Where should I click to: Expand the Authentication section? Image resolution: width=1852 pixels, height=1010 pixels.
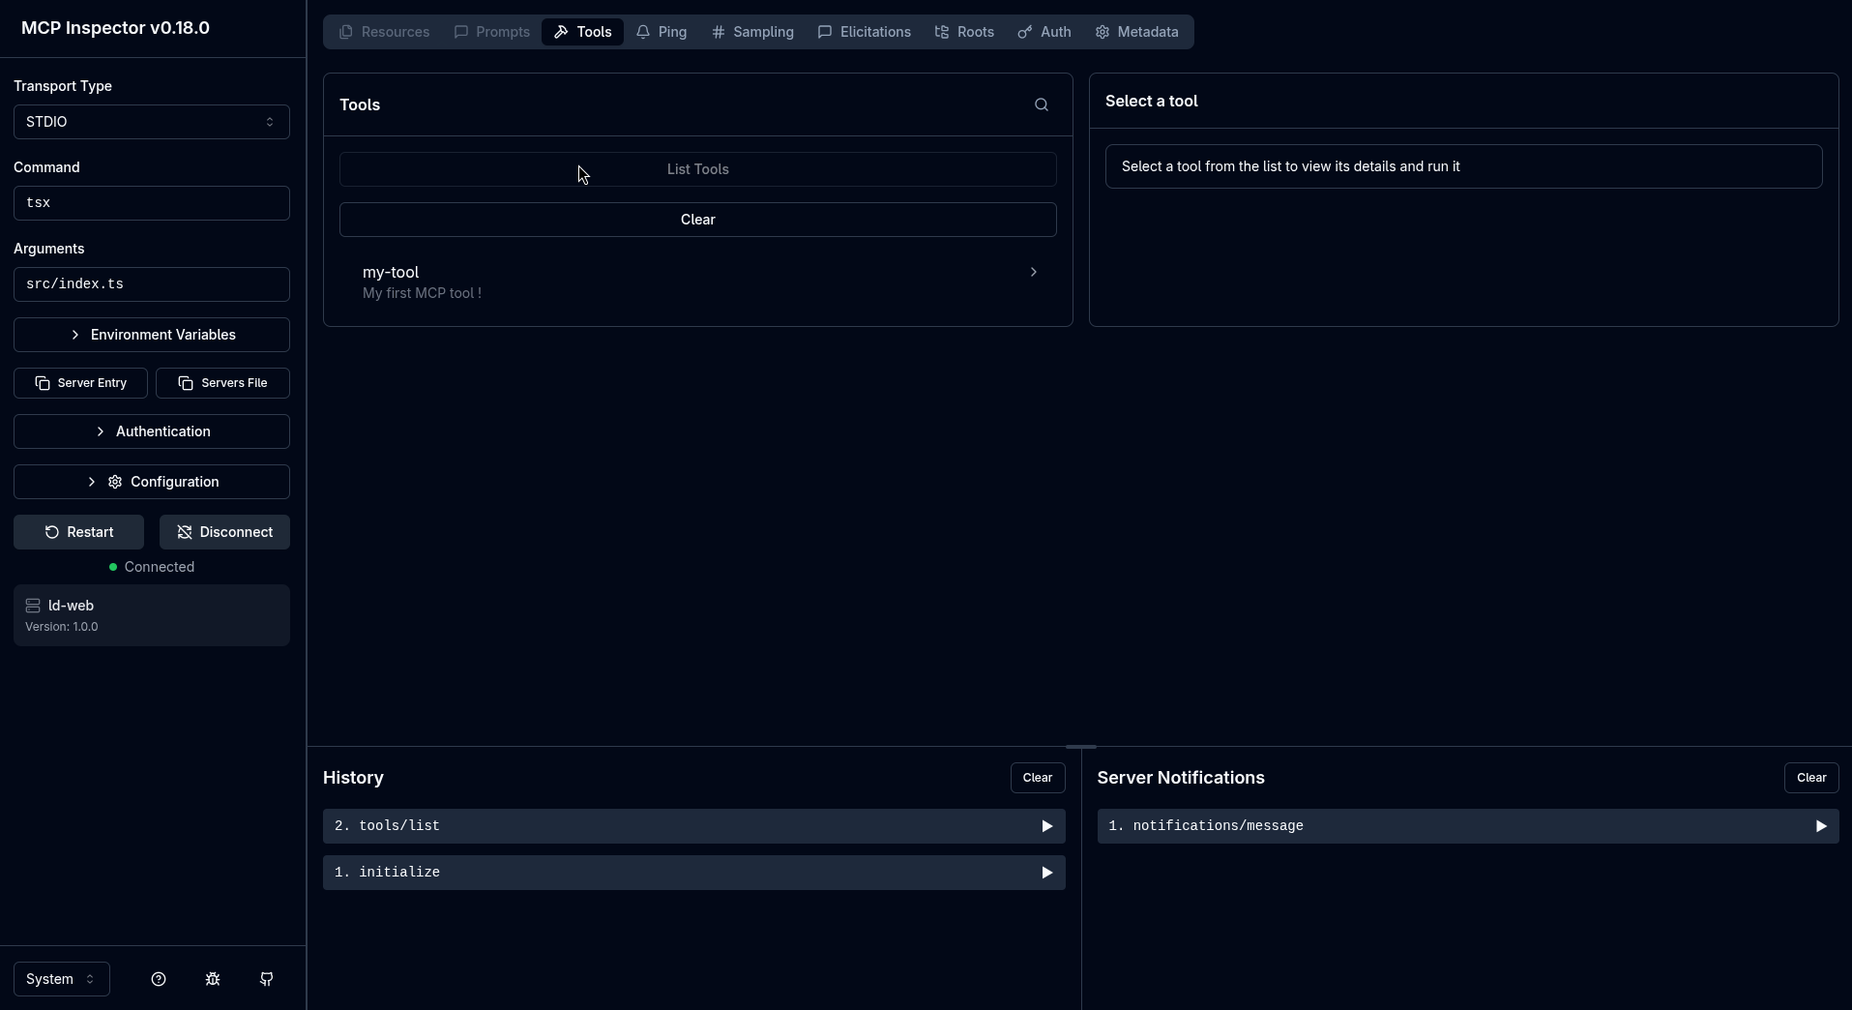151,431
